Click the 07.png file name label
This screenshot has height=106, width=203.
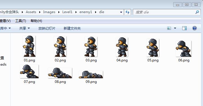(29, 82)
